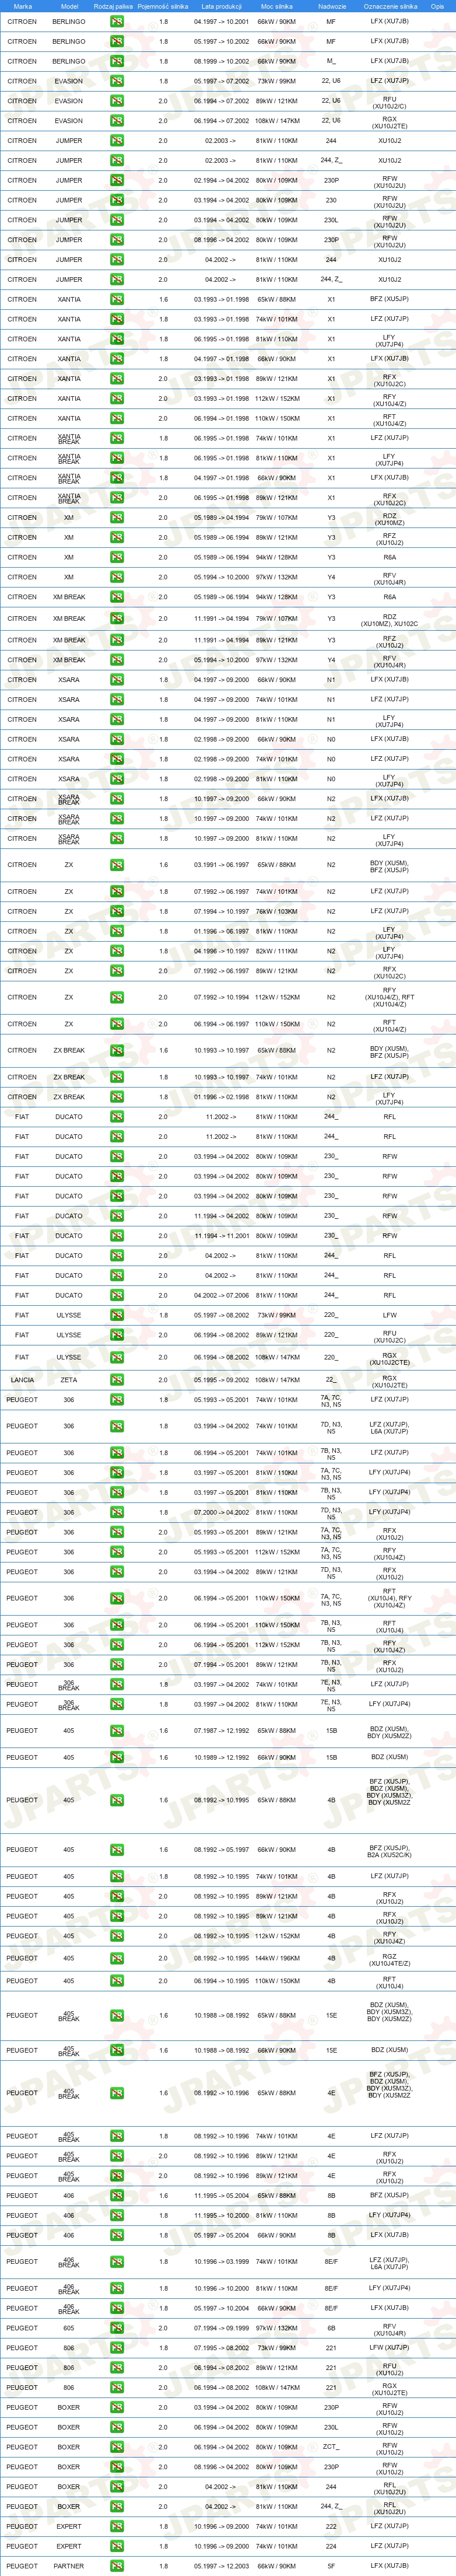
Task: Click fuel icon in Evasion 73kW row
Action: (117, 81)
